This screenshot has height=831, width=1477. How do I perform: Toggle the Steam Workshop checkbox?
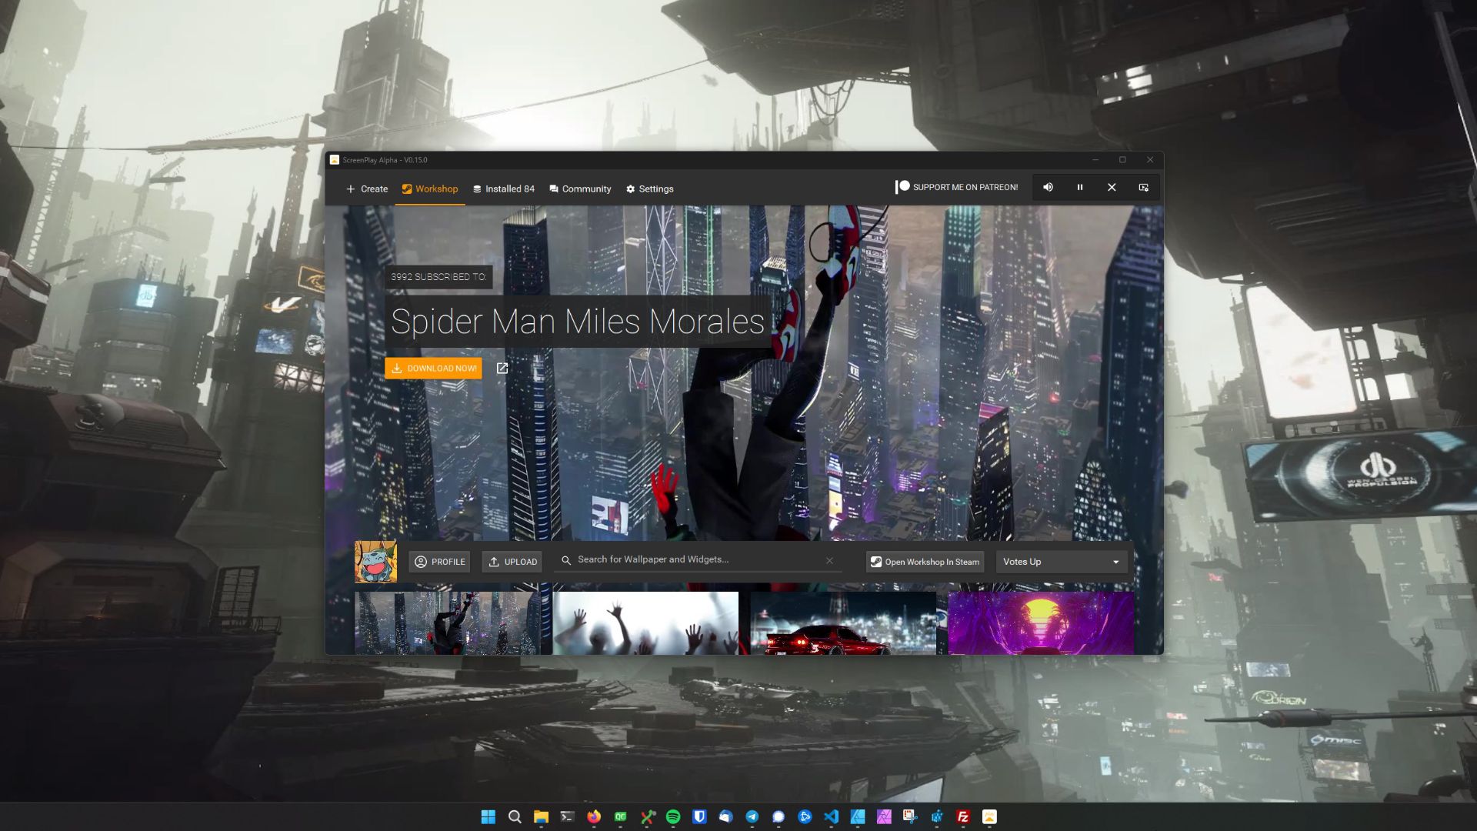coord(875,561)
